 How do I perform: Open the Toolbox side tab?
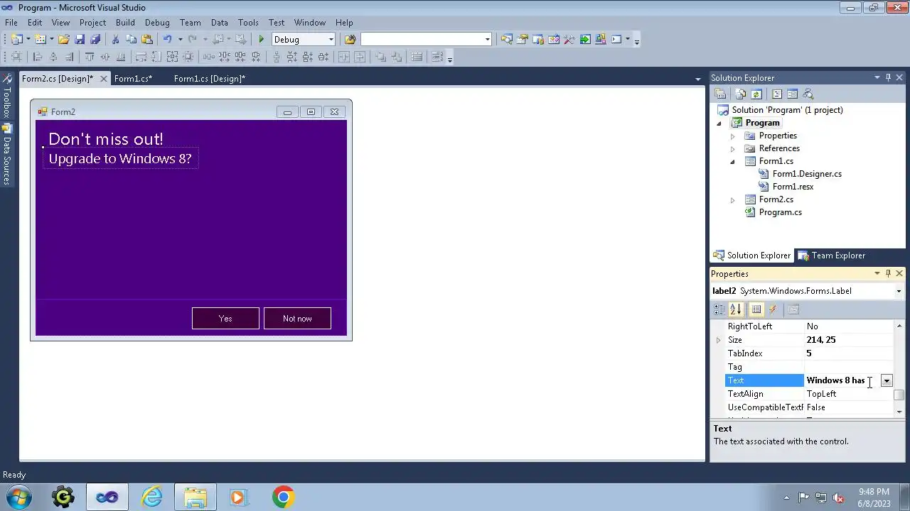[x=6, y=96]
